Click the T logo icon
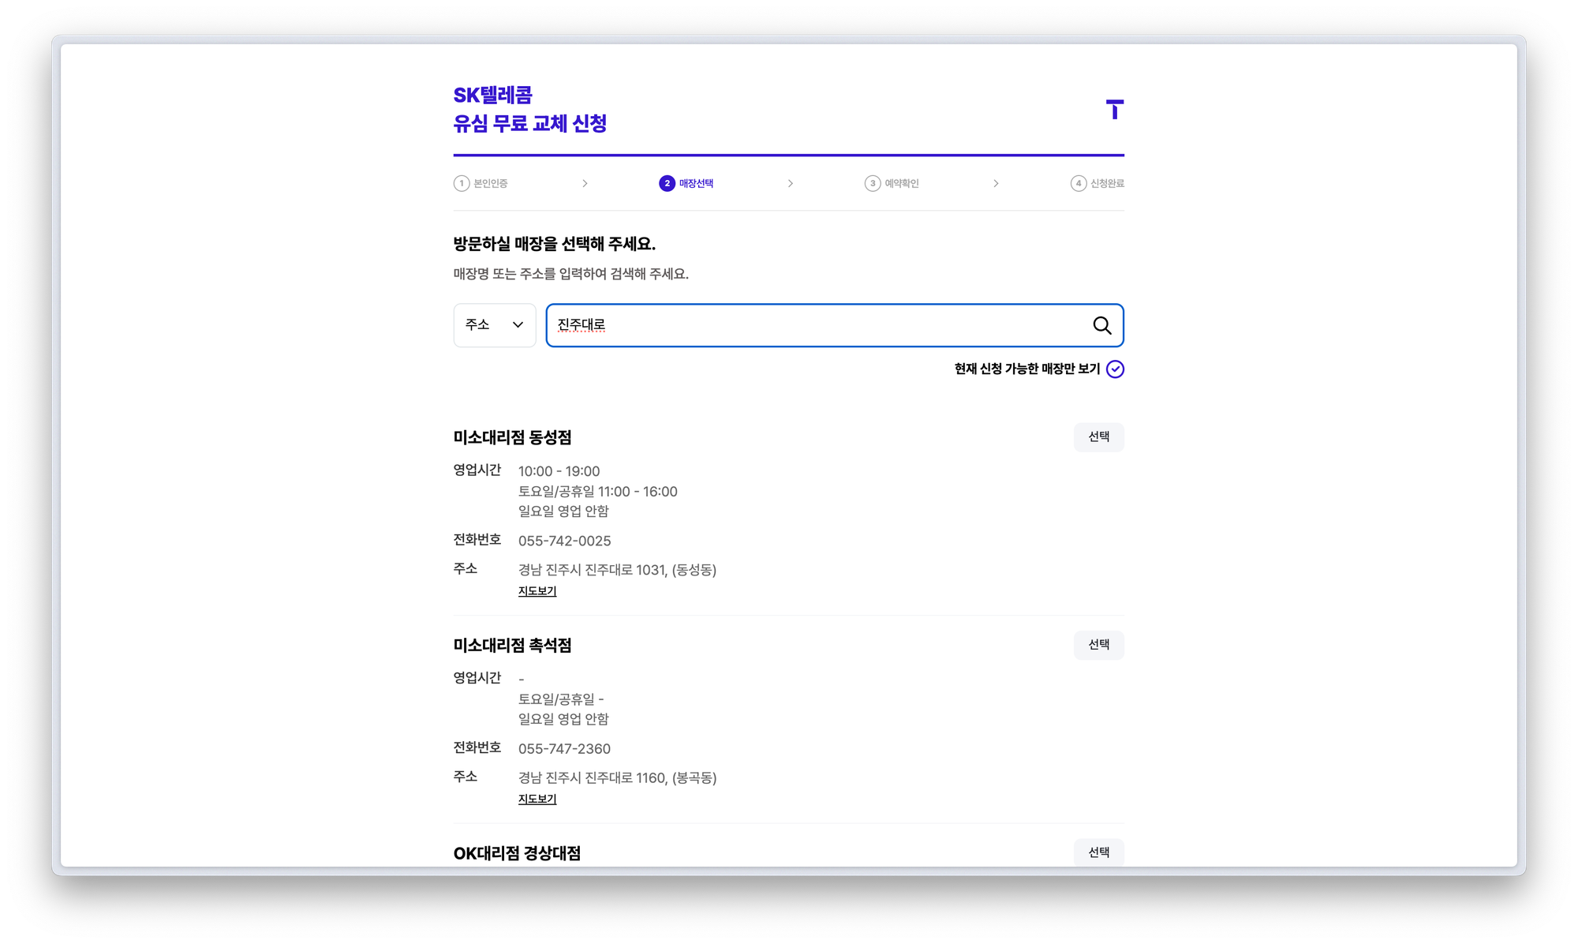This screenshot has height=944, width=1578. coord(1114,110)
